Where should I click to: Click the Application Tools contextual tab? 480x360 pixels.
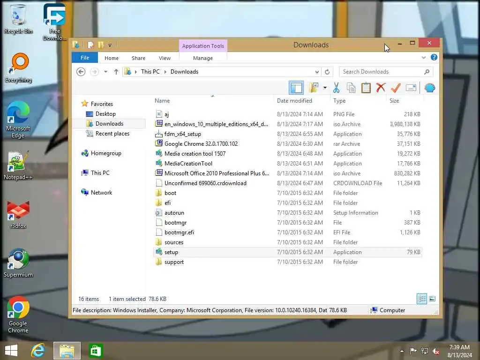point(203,45)
